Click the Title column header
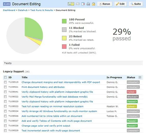The height and width of the screenshot is (133, 146). point(25,77)
